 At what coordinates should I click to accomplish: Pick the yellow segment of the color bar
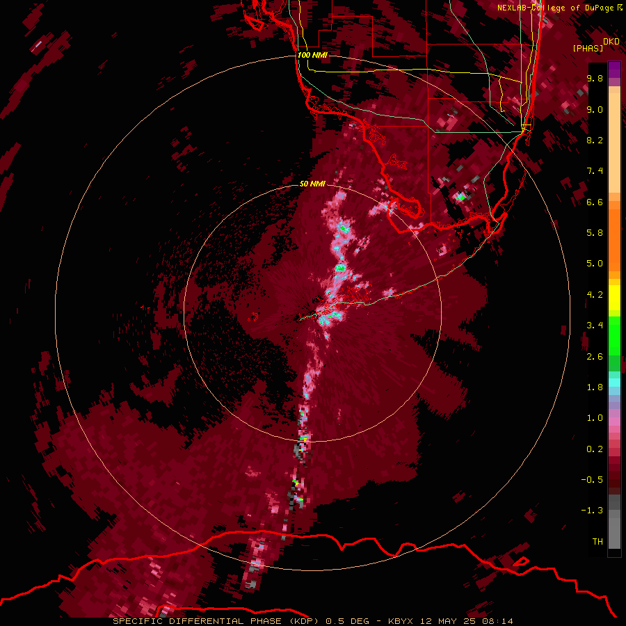[x=614, y=298]
